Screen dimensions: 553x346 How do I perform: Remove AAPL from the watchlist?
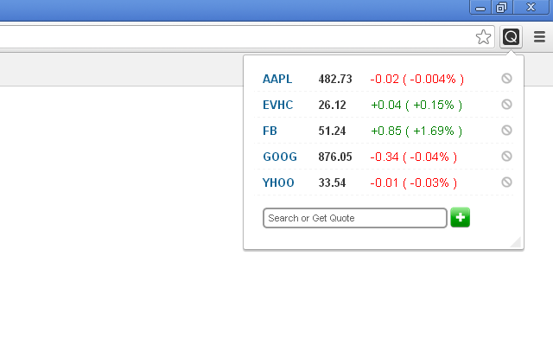[x=507, y=79]
